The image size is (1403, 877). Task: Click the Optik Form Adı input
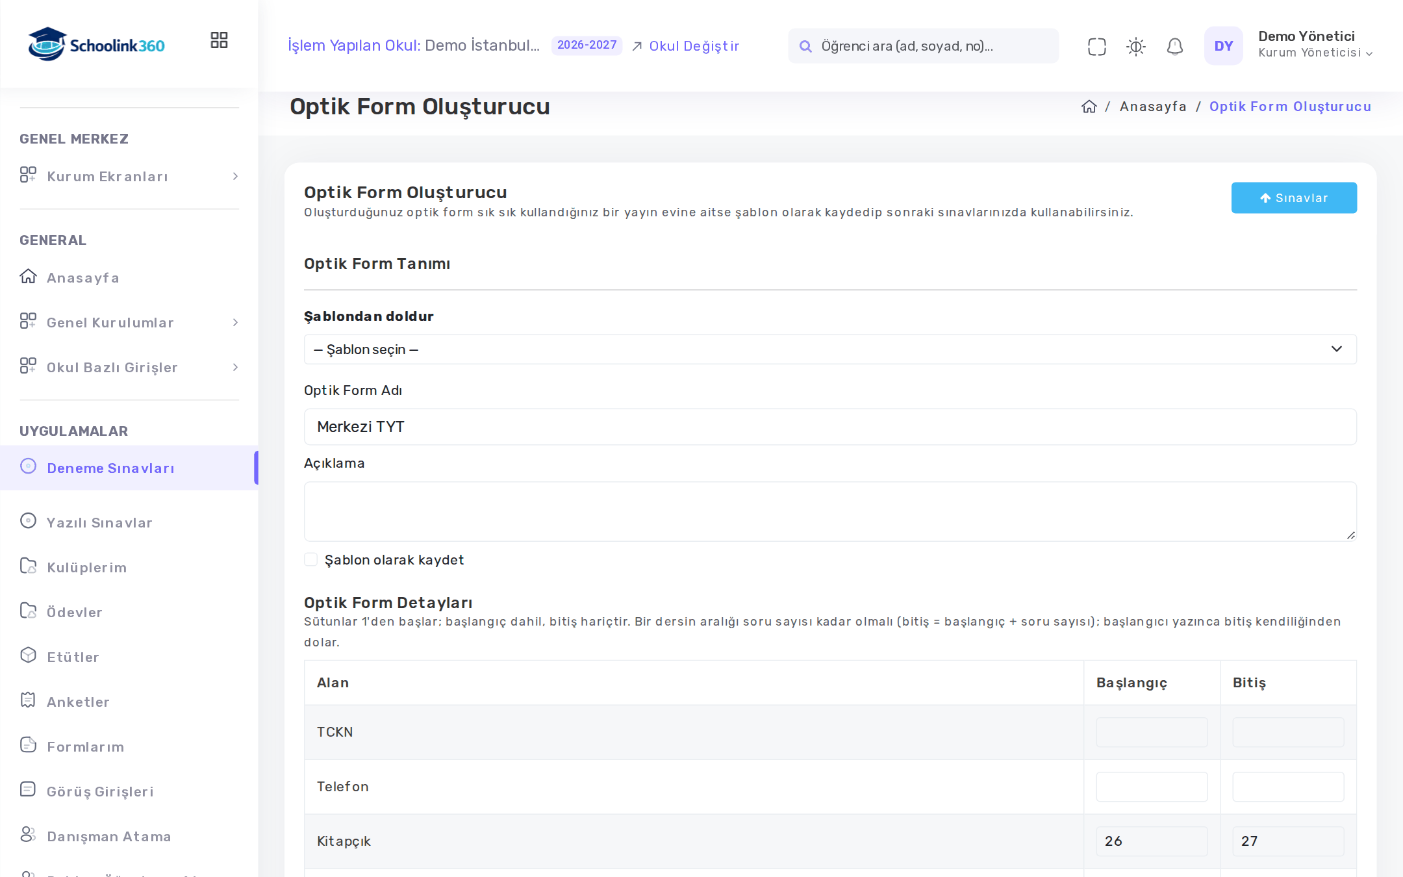(x=830, y=427)
